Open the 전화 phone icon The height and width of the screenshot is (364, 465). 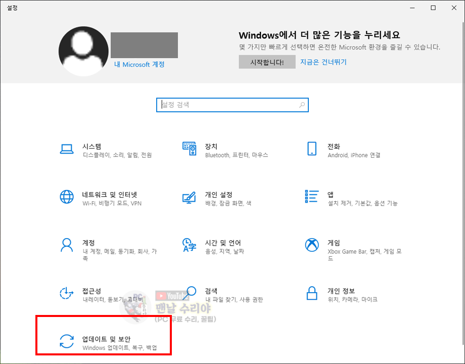click(x=312, y=148)
